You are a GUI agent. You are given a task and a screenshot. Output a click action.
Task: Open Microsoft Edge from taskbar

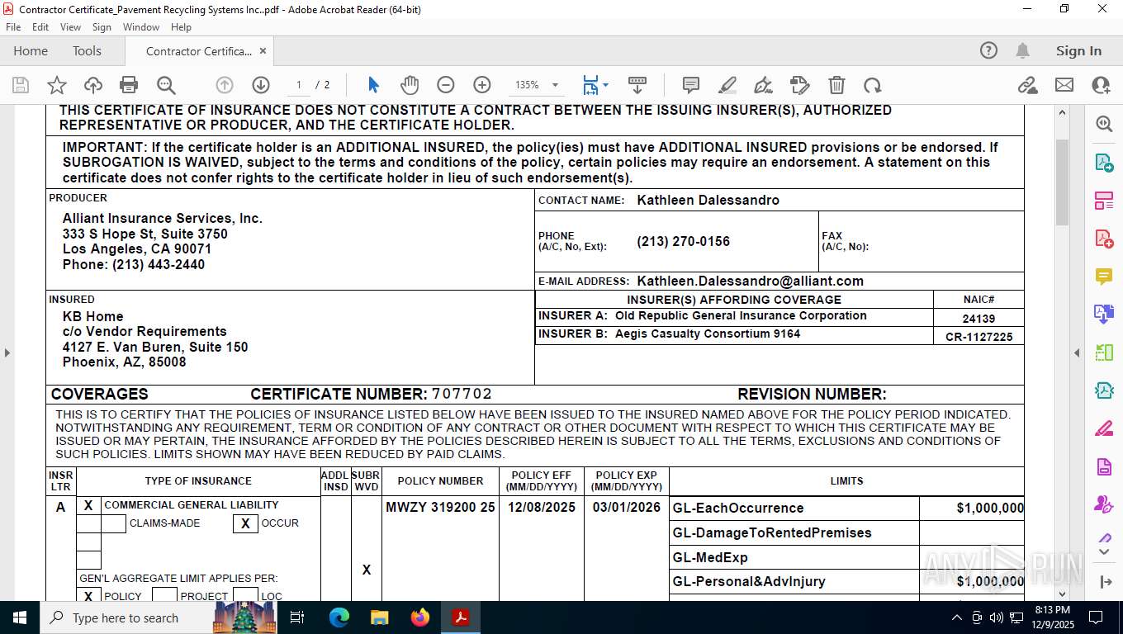click(339, 617)
